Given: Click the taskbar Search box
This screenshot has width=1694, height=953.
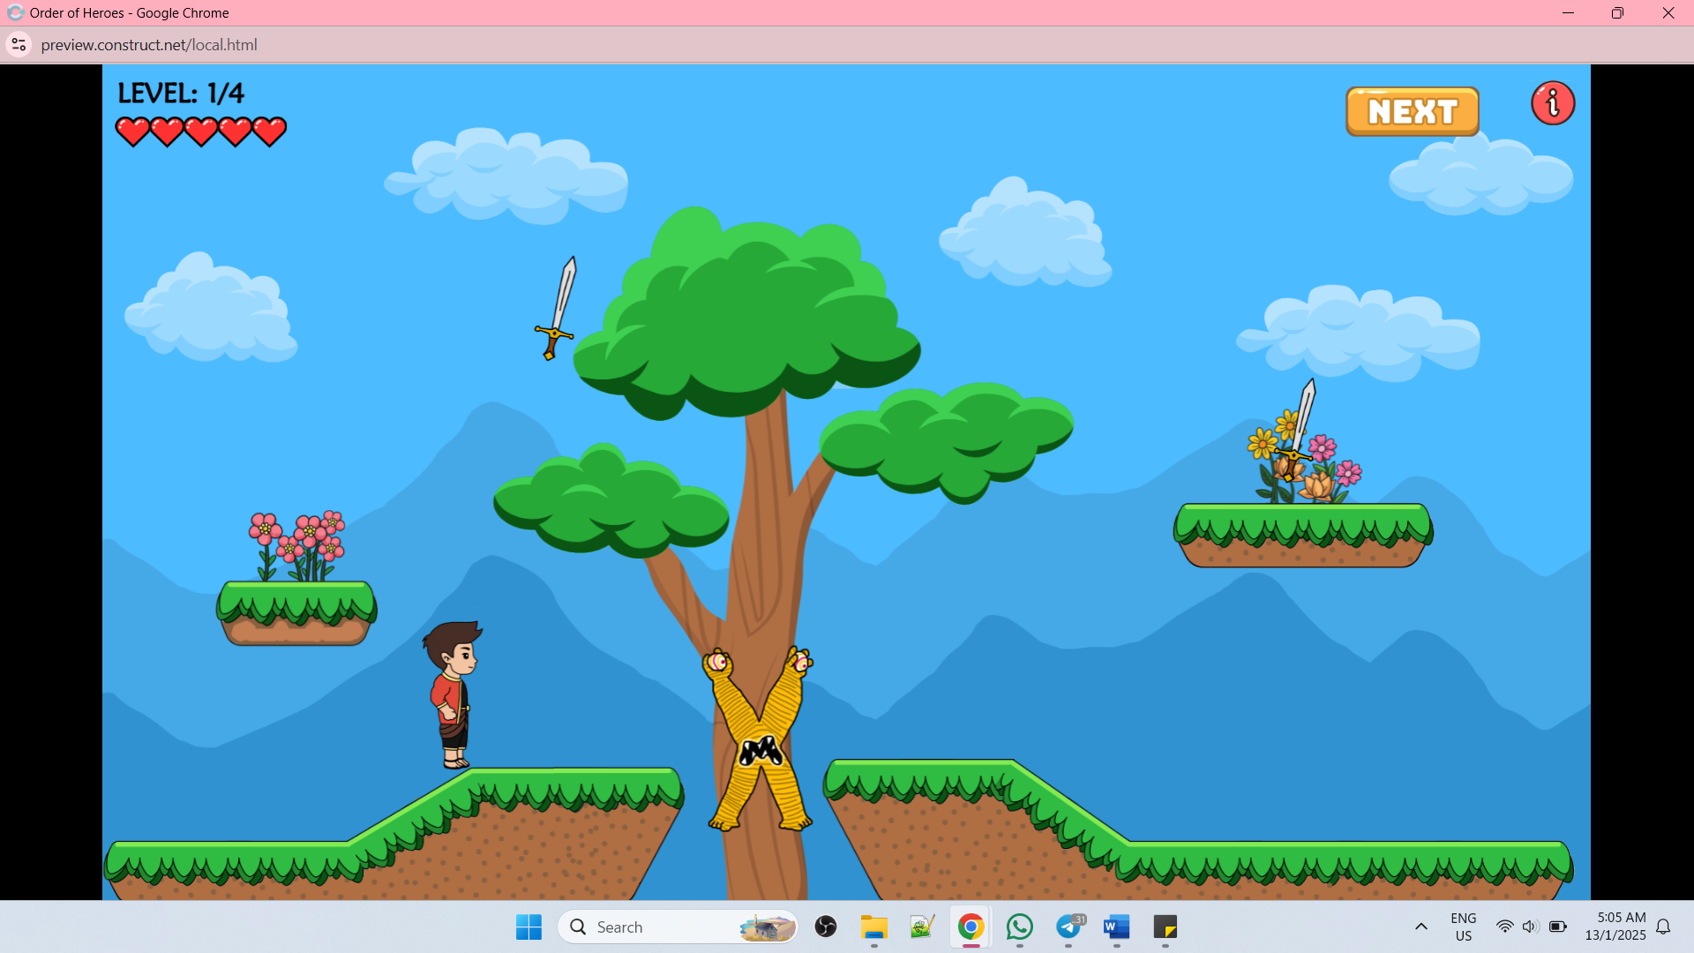Looking at the screenshot, I should click(x=678, y=927).
